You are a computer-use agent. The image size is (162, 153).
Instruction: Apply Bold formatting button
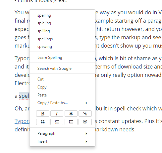[43, 113]
